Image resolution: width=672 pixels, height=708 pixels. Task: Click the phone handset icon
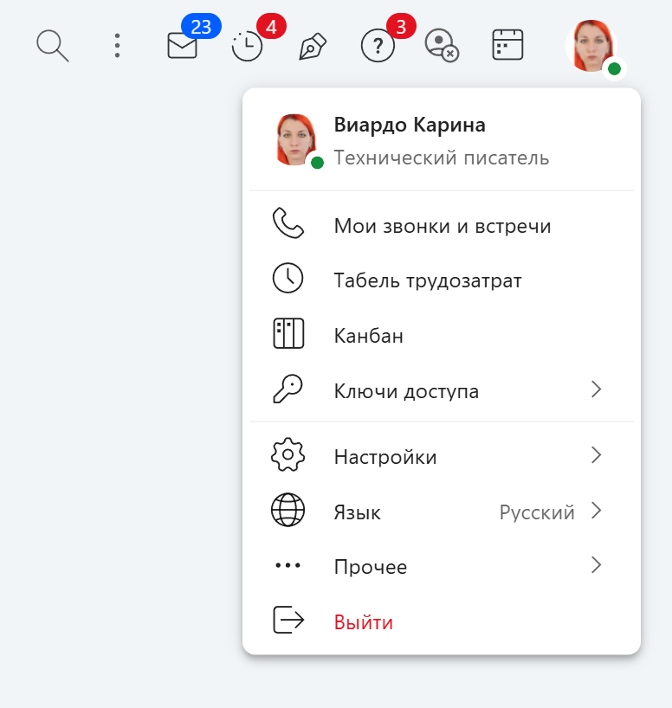(x=288, y=223)
